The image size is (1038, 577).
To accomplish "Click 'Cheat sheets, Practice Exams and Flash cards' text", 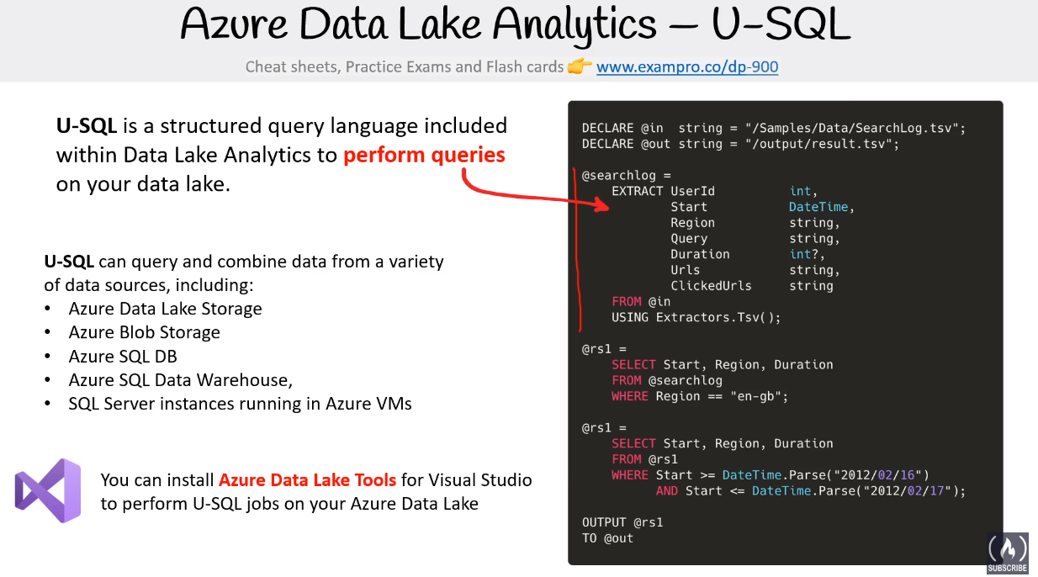I will 405,66.
